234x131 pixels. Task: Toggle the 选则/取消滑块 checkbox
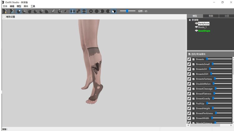pos(189,54)
